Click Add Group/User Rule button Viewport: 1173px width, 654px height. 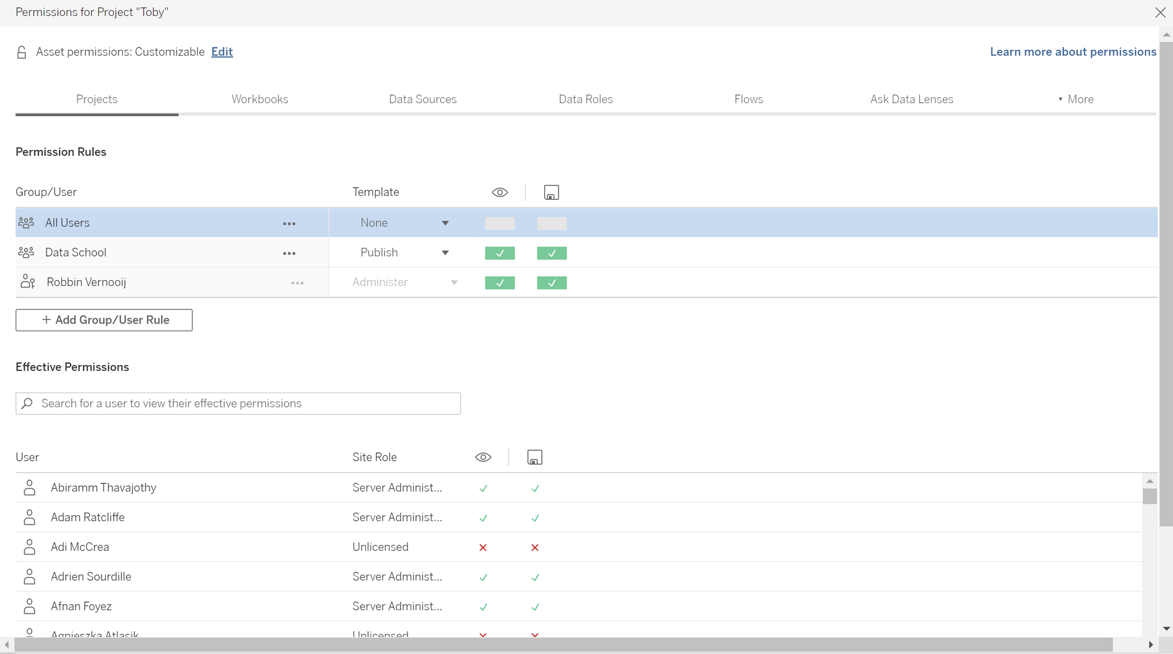104,320
